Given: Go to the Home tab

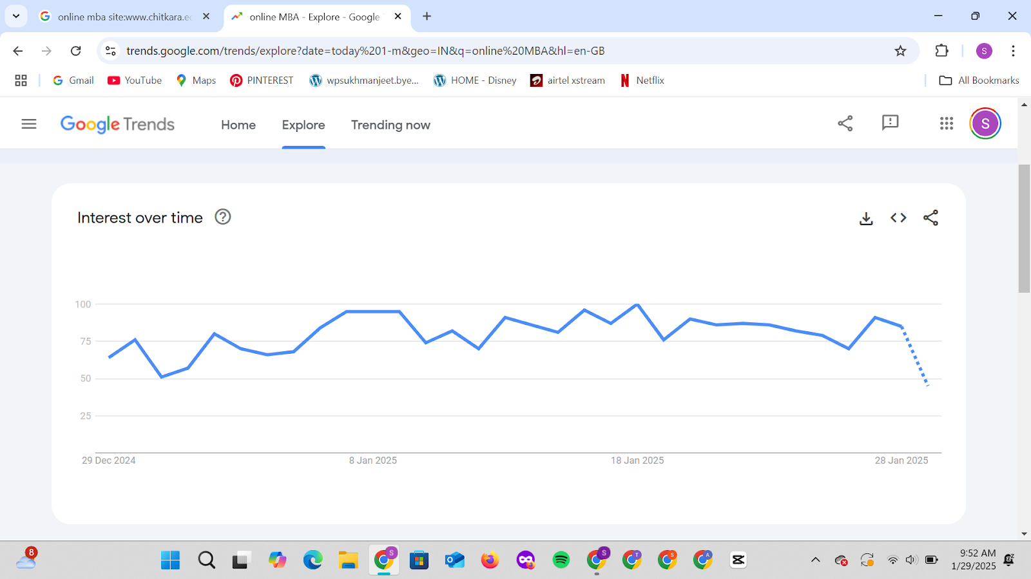Looking at the screenshot, I should [x=238, y=125].
